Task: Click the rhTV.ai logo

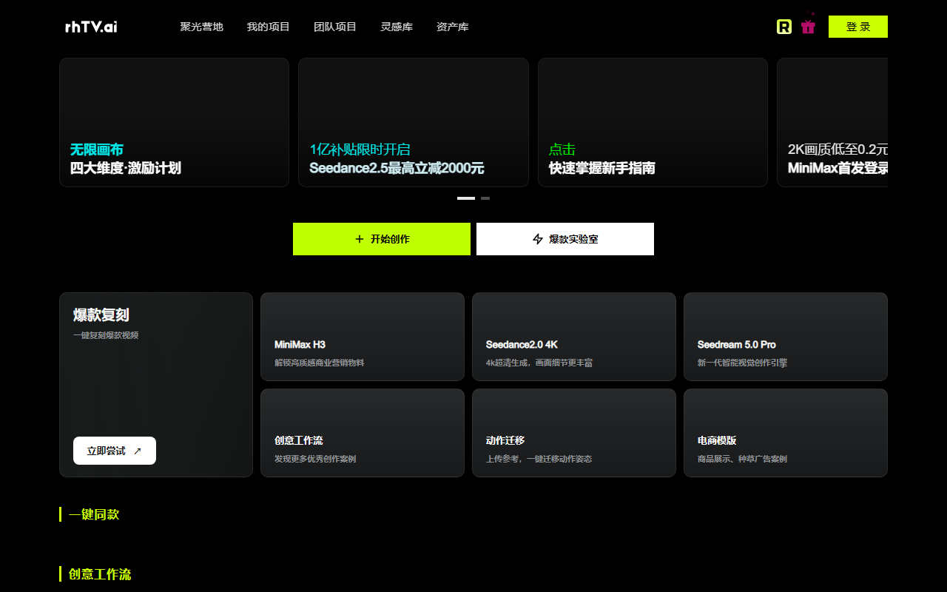Action: 91,27
